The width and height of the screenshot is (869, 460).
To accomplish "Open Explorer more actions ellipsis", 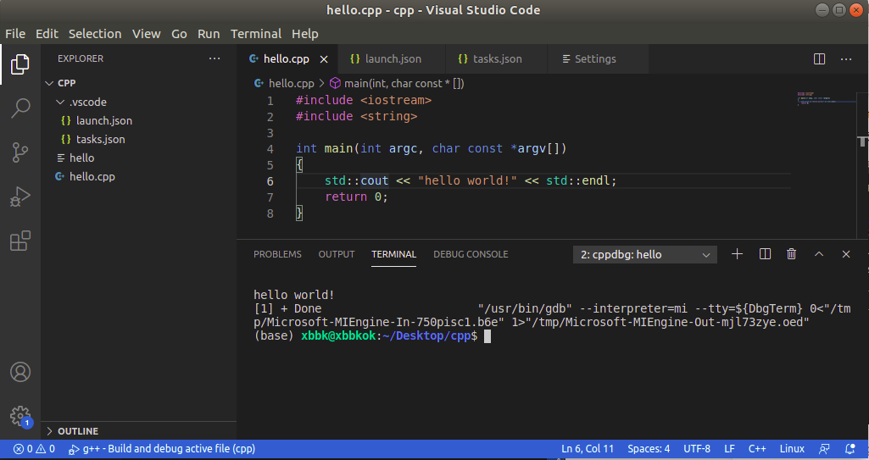I will click(214, 58).
